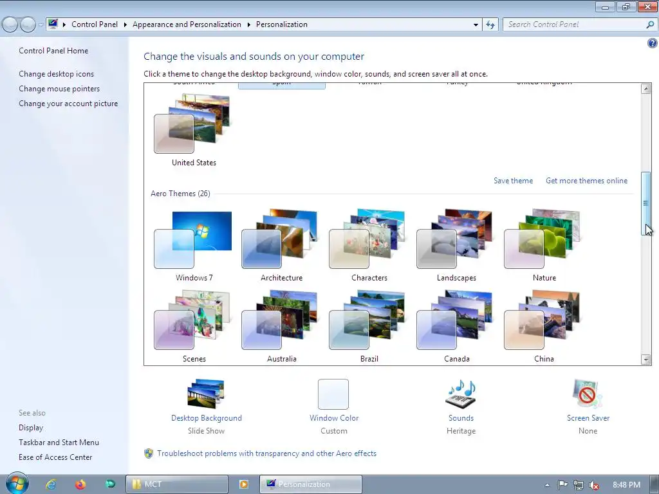Open Change mouse pointers
This screenshot has height=494, width=659.
pos(59,89)
